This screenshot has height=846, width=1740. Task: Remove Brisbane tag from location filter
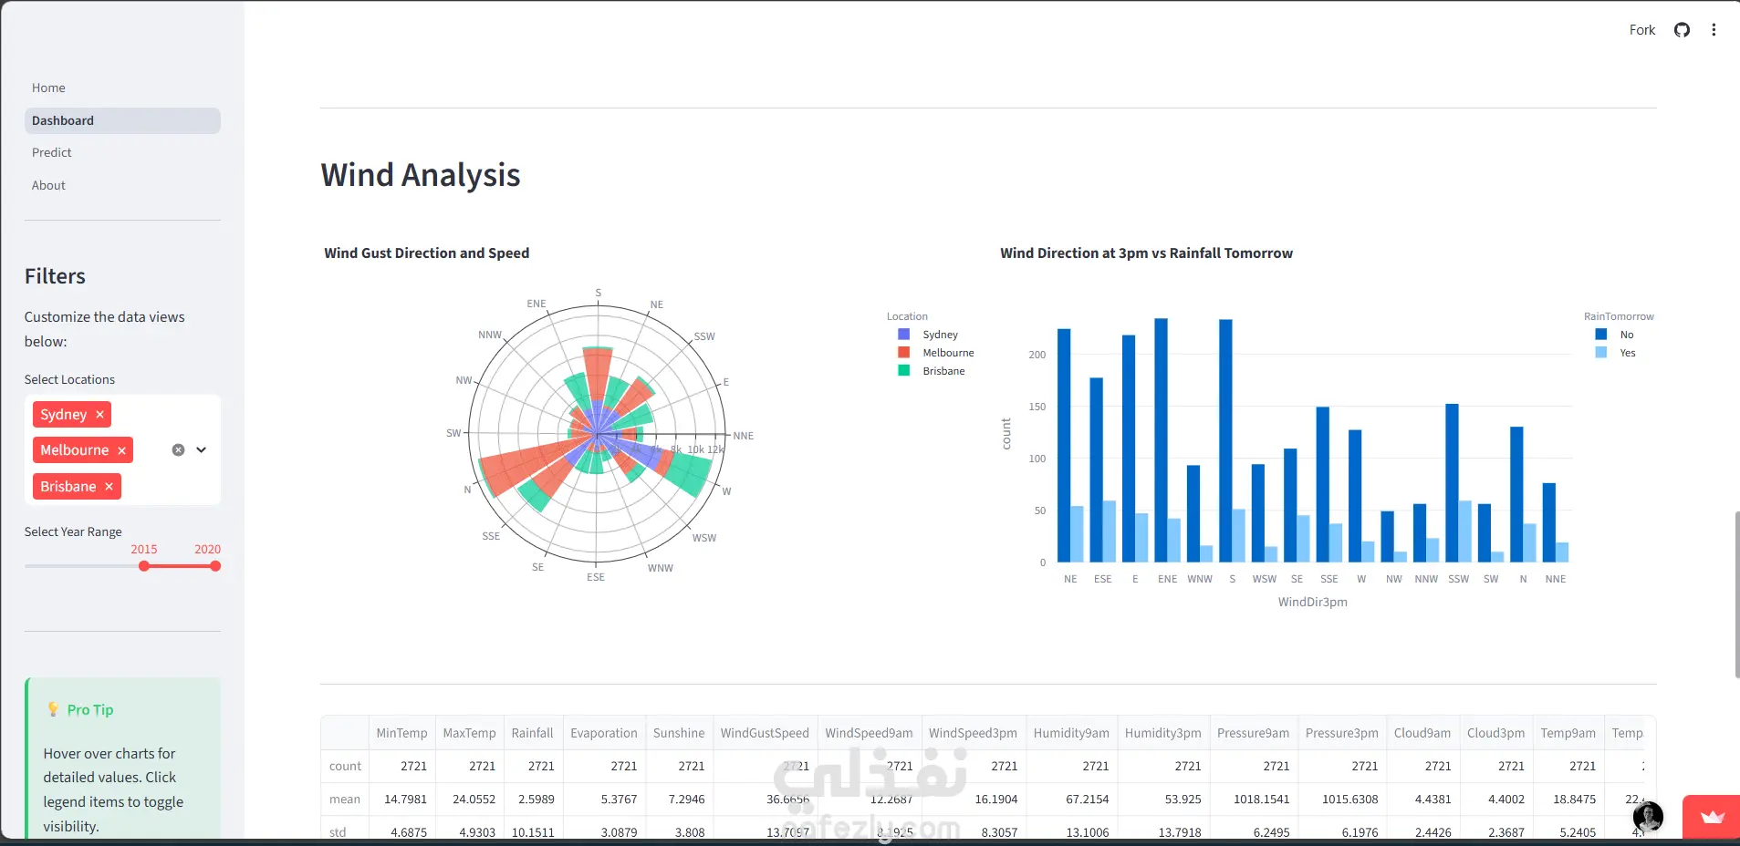pyautogui.click(x=109, y=487)
